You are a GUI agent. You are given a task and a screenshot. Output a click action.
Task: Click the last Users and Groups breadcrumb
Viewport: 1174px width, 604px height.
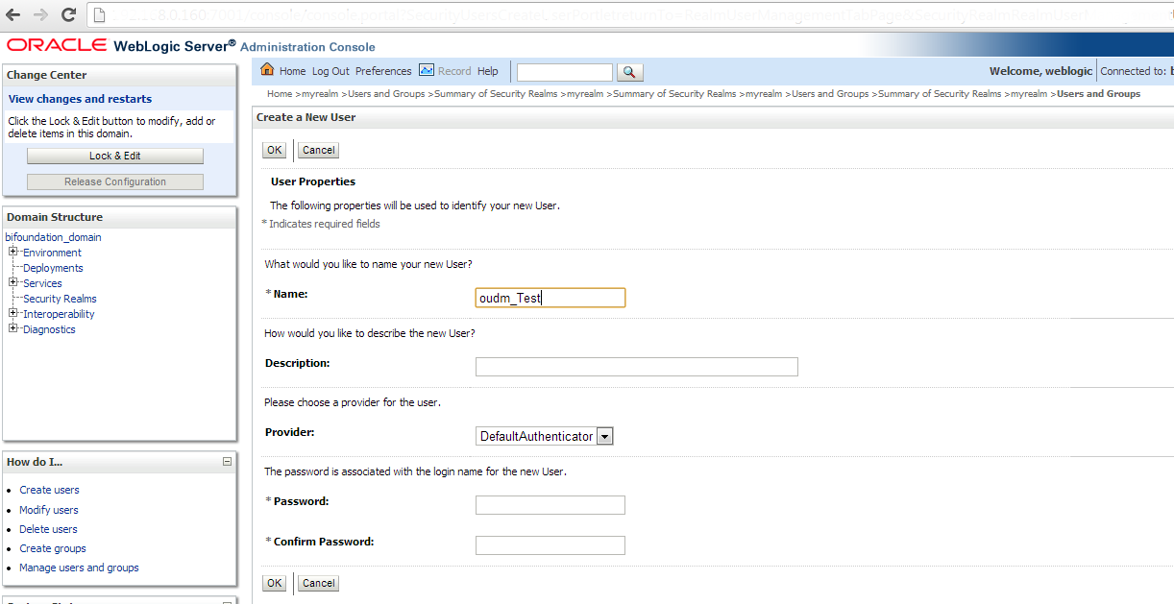tap(1098, 94)
